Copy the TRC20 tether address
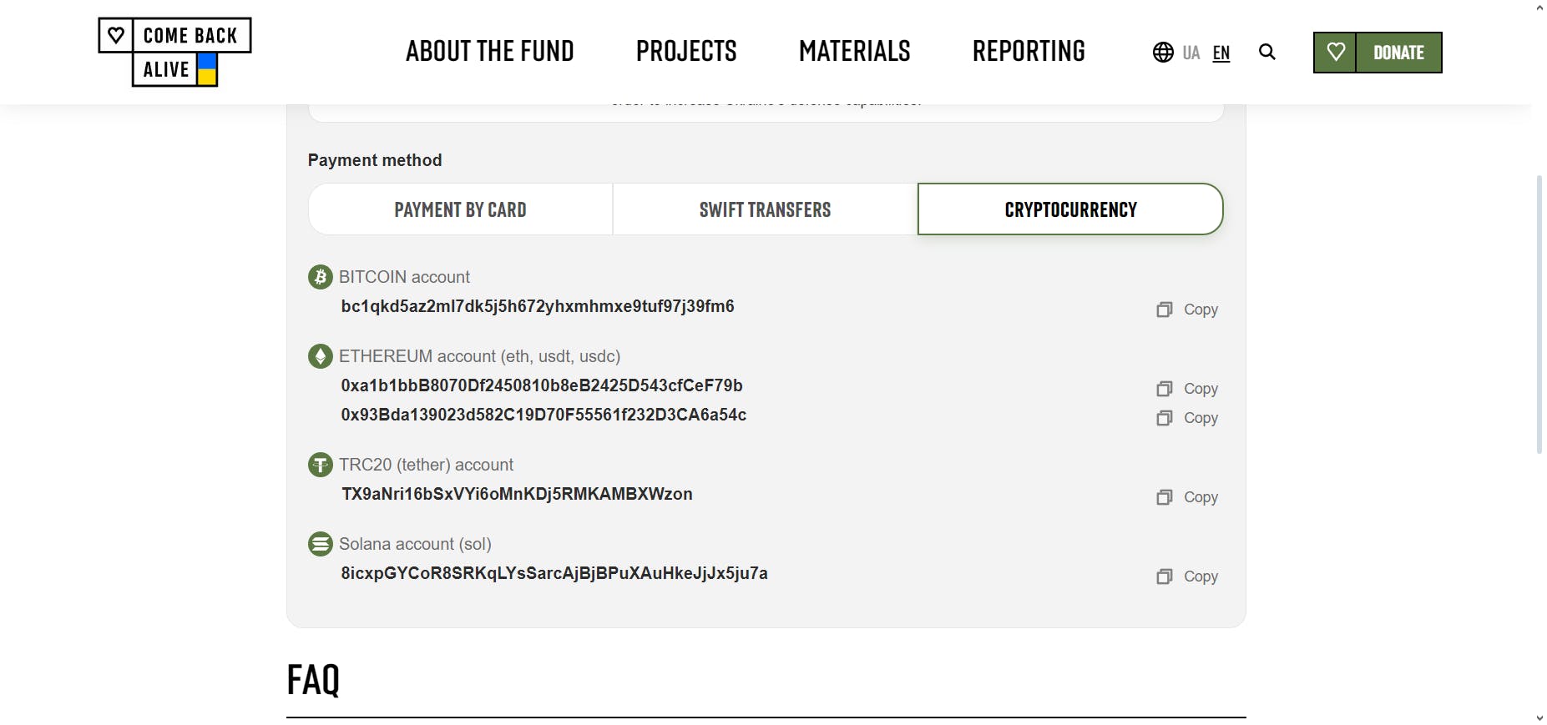1547x725 pixels. (x=1187, y=497)
